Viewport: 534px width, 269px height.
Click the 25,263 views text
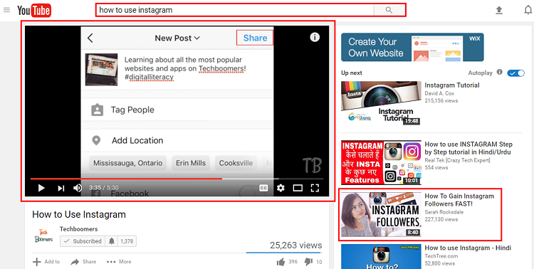point(296,246)
